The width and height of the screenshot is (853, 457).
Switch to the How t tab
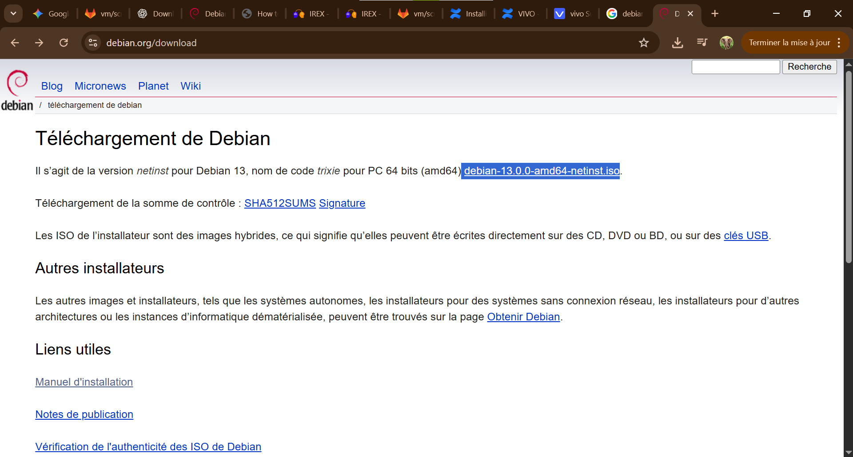coord(259,14)
